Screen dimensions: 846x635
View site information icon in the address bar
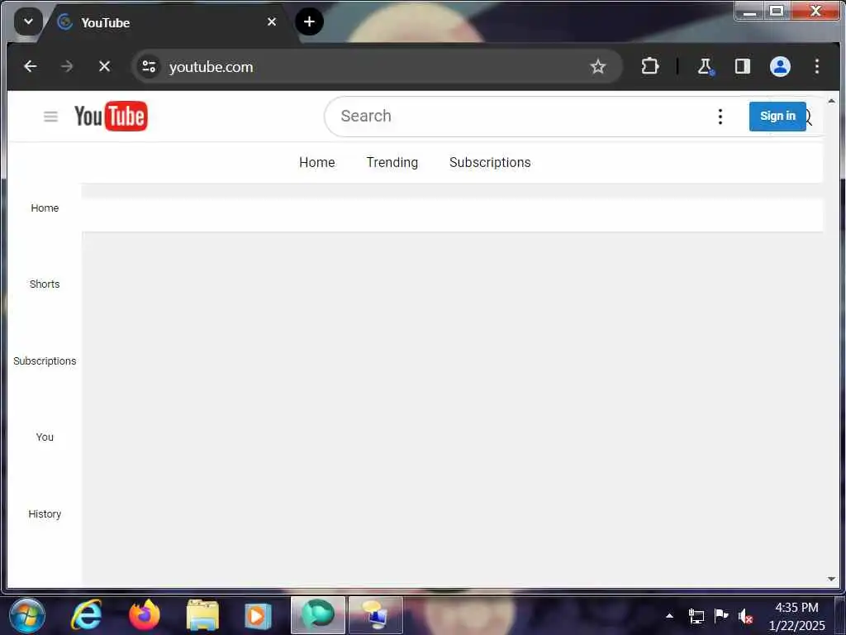(149, 66)
